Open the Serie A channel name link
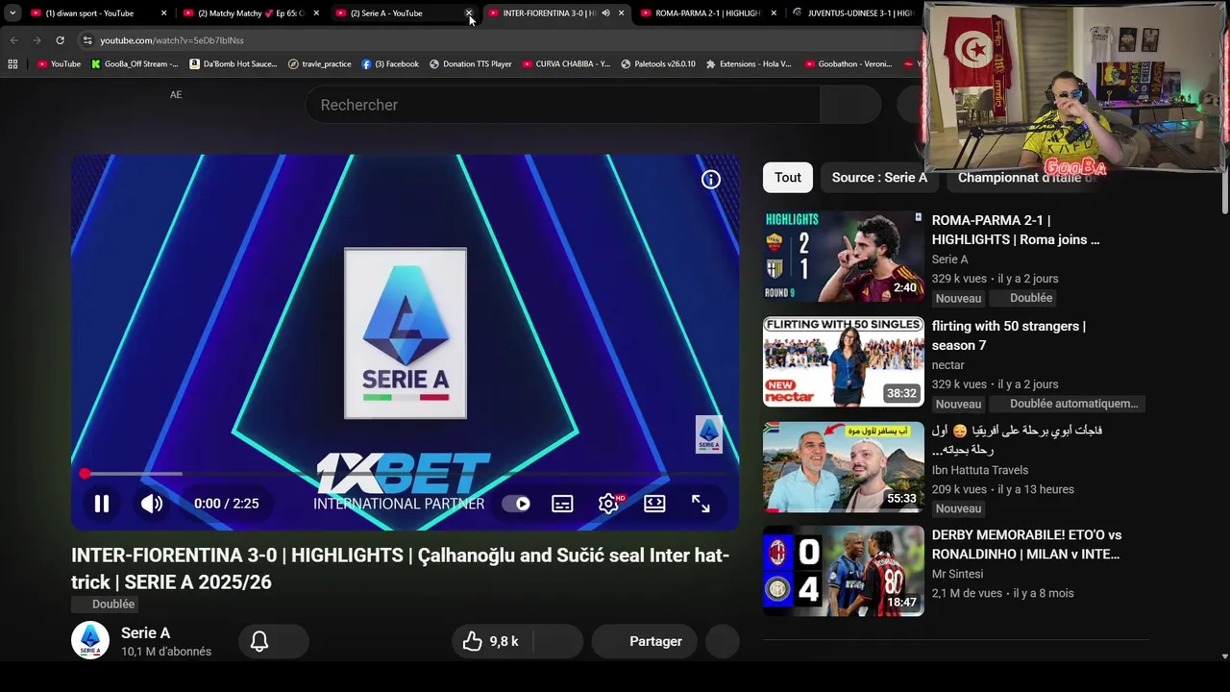1230x692 pixels. 145,632
